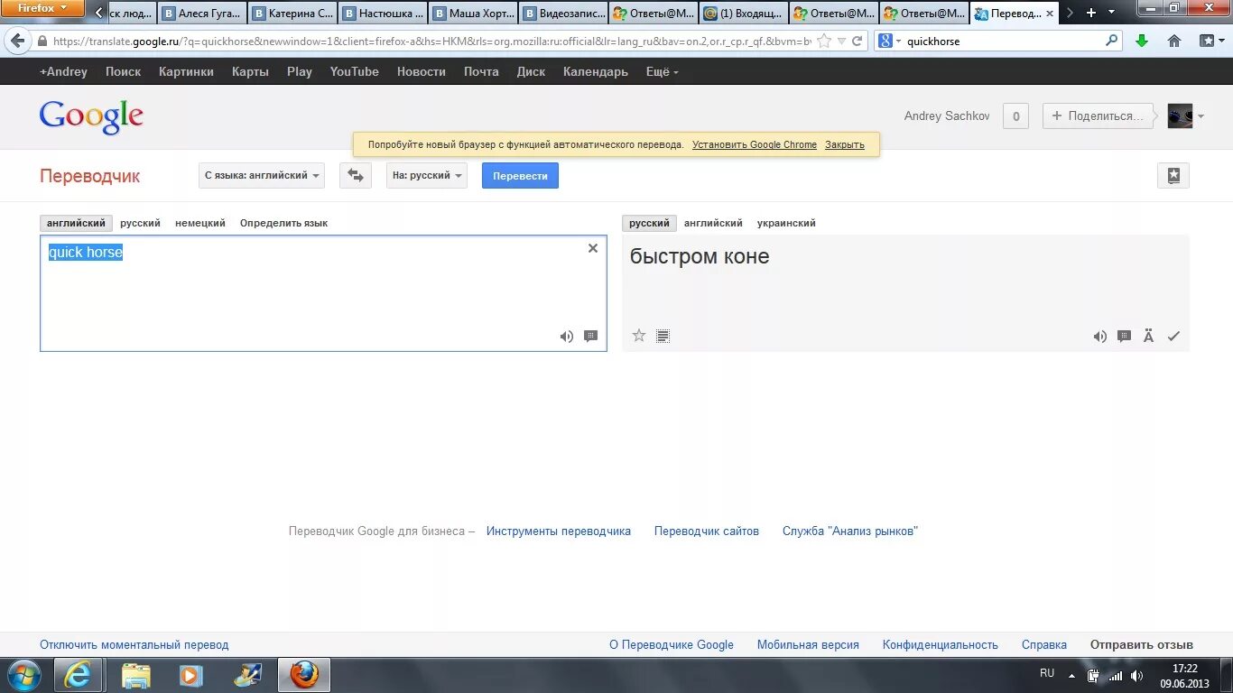Open the phrasebook star button
Screen dimensions: 1233x693
coord(1173,176)
